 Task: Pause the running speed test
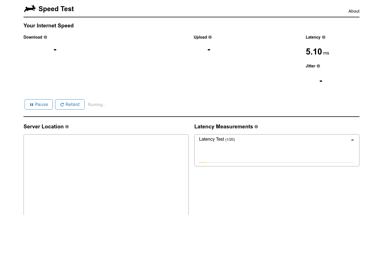39,104
